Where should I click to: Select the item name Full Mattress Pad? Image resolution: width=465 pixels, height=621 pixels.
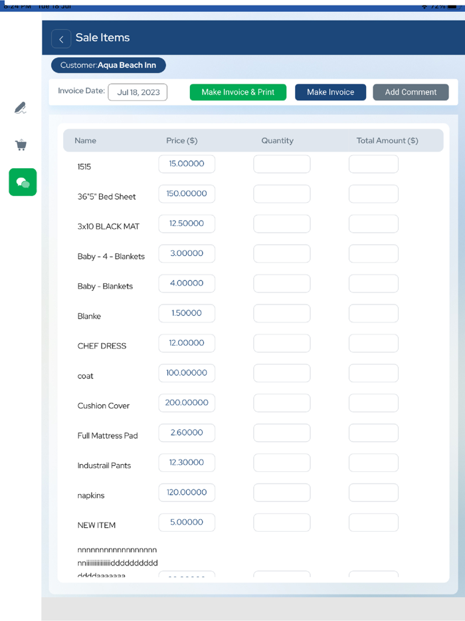108,435
